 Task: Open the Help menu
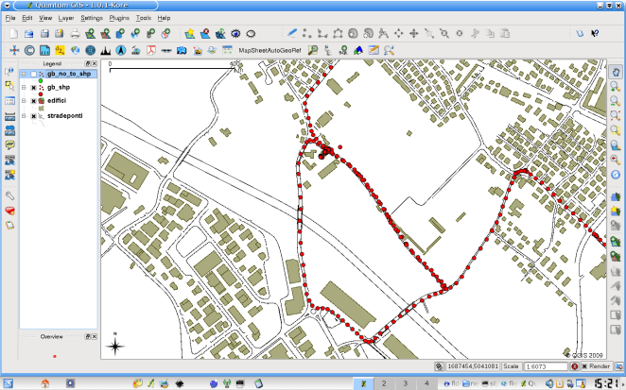click(164, 18)
